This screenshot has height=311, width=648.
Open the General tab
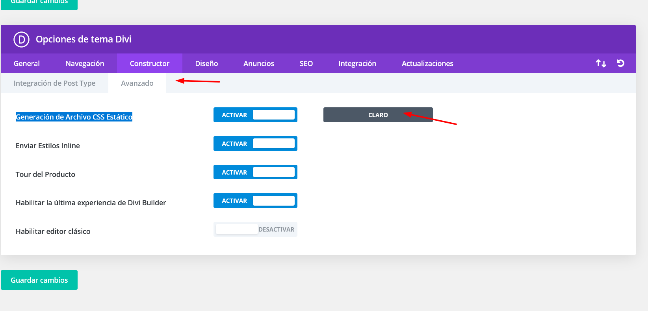[27, 63]
